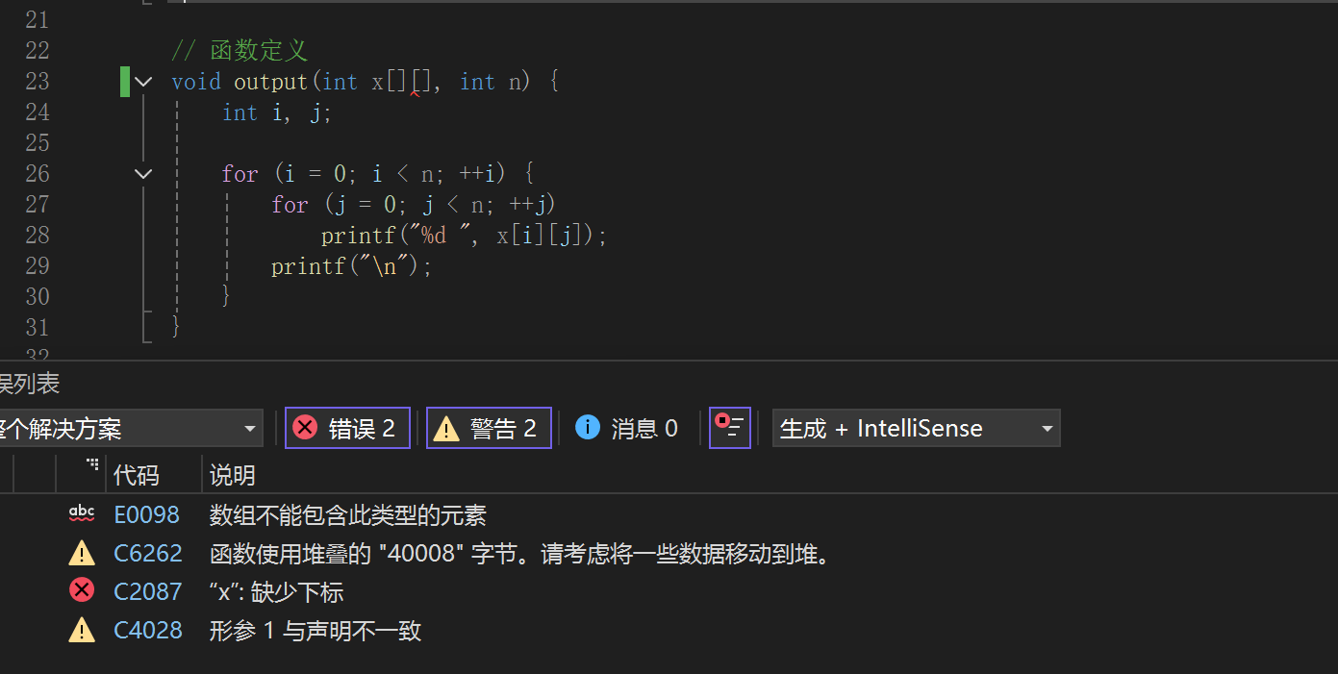The height and width of the screenshot is (674, 1338).
Task: Click the red squiggle under x[][] parameter
Action: point(415,94)
